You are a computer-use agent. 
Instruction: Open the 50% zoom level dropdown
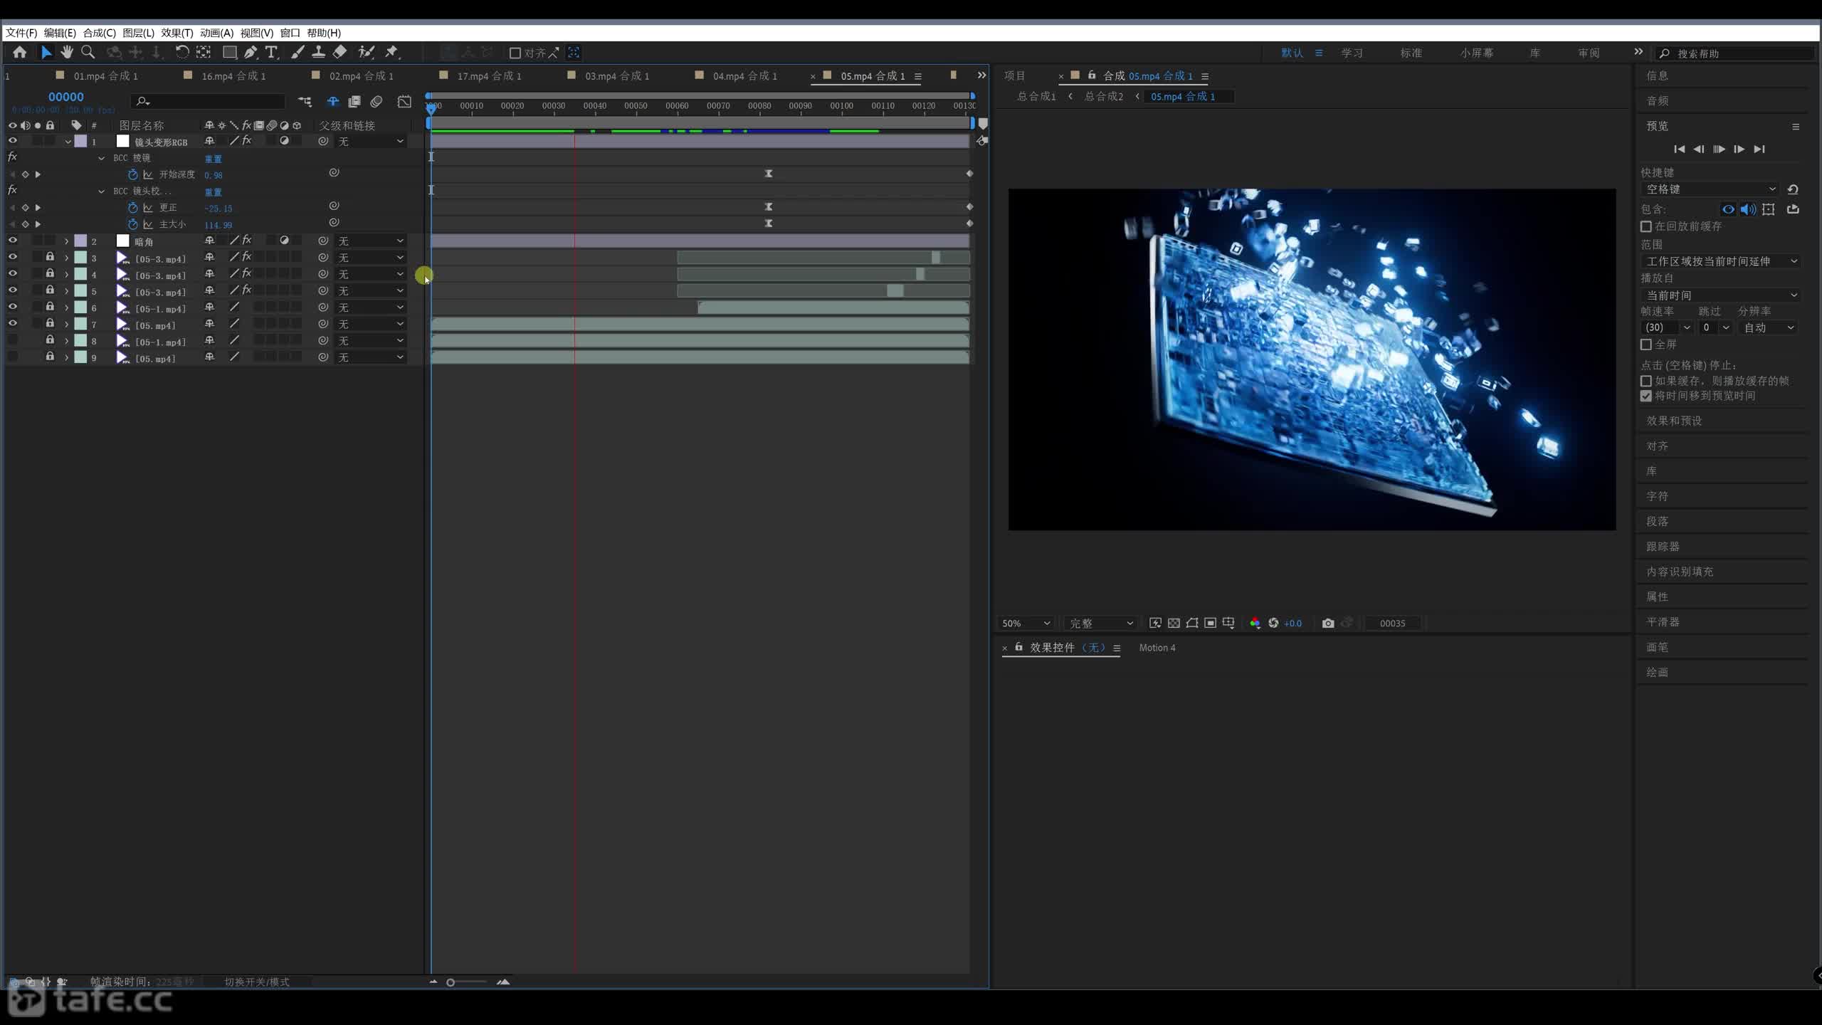pyautogui.click(x=1026, y=623)
